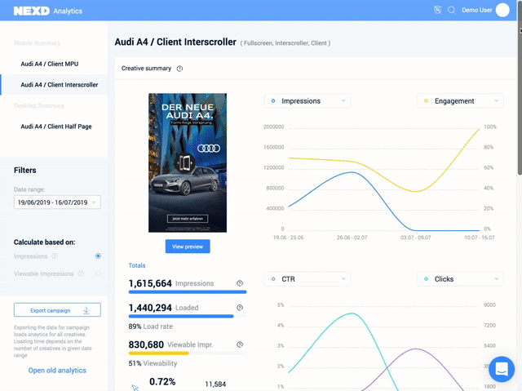Screen dimensions: 522x391
Task: Click the 1,615,664 impressions value
Action: coord(150,283)
